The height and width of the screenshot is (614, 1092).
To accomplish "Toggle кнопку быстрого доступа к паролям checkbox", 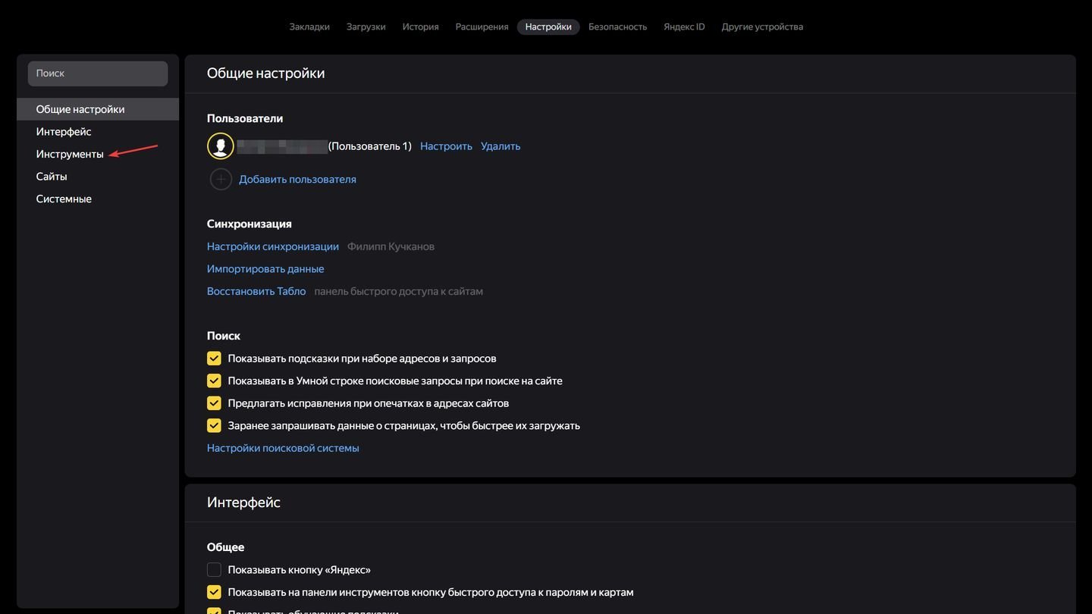I will 214,593.
